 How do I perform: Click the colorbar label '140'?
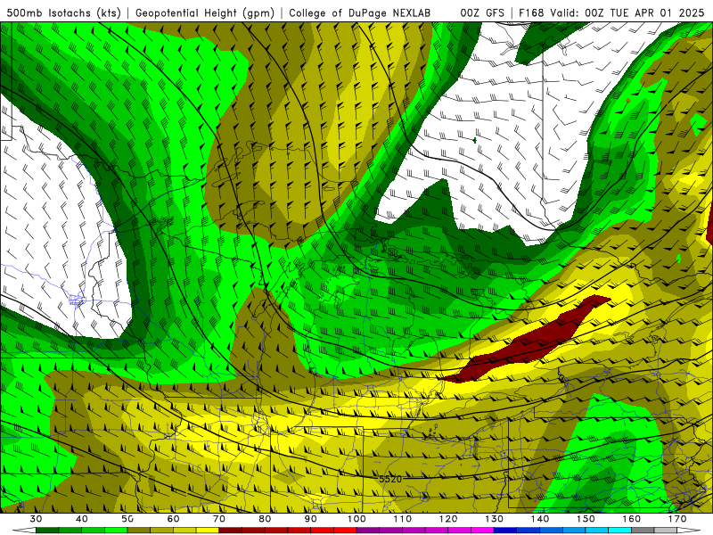coord(540,519)
